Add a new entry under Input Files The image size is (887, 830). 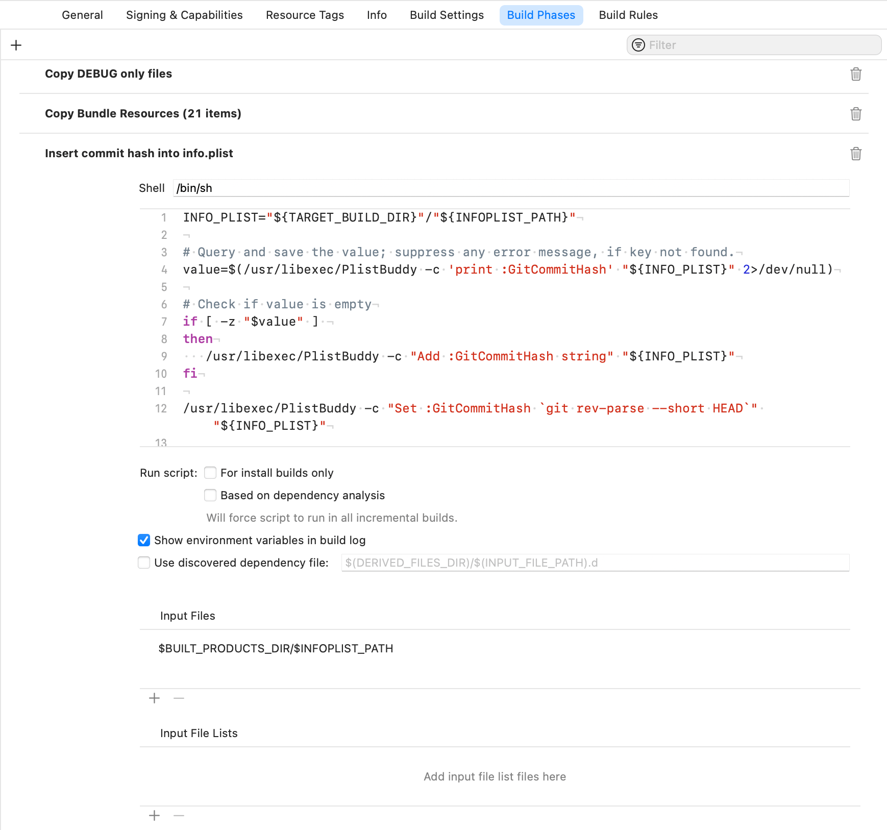[154, 698]
